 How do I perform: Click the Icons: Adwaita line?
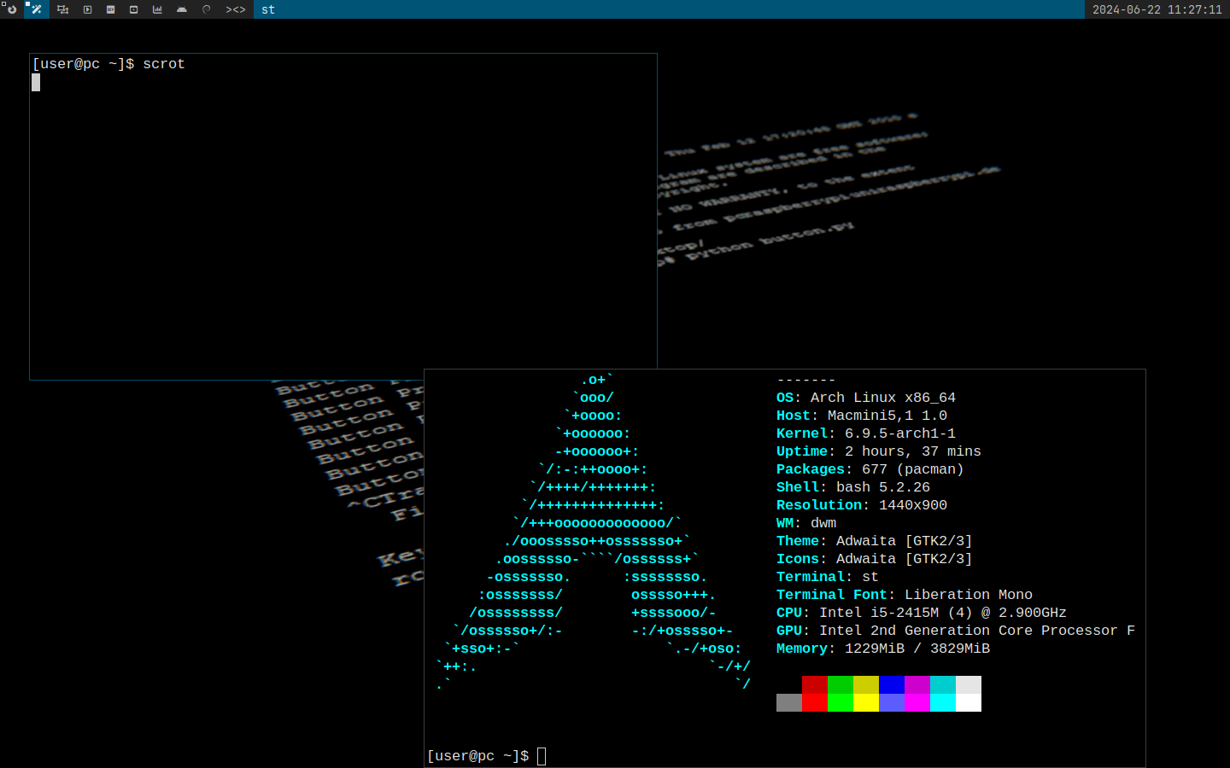pos(875,559)
